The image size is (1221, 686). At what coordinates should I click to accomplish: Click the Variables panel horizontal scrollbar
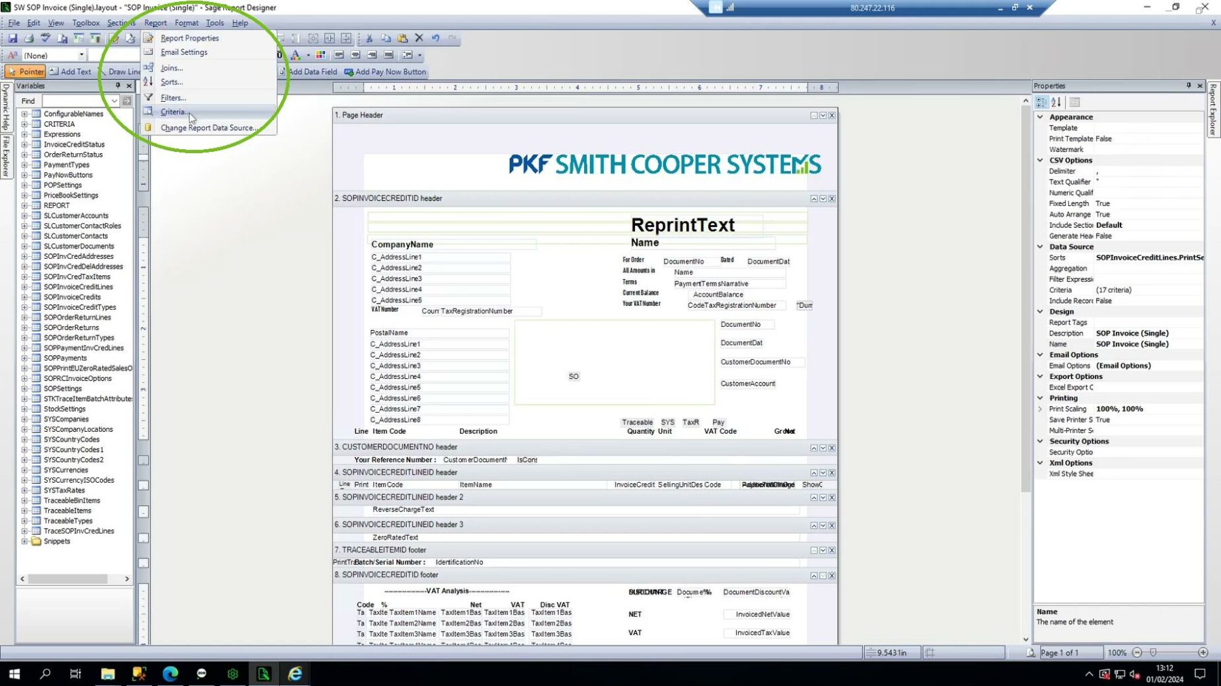pos(68,578)
